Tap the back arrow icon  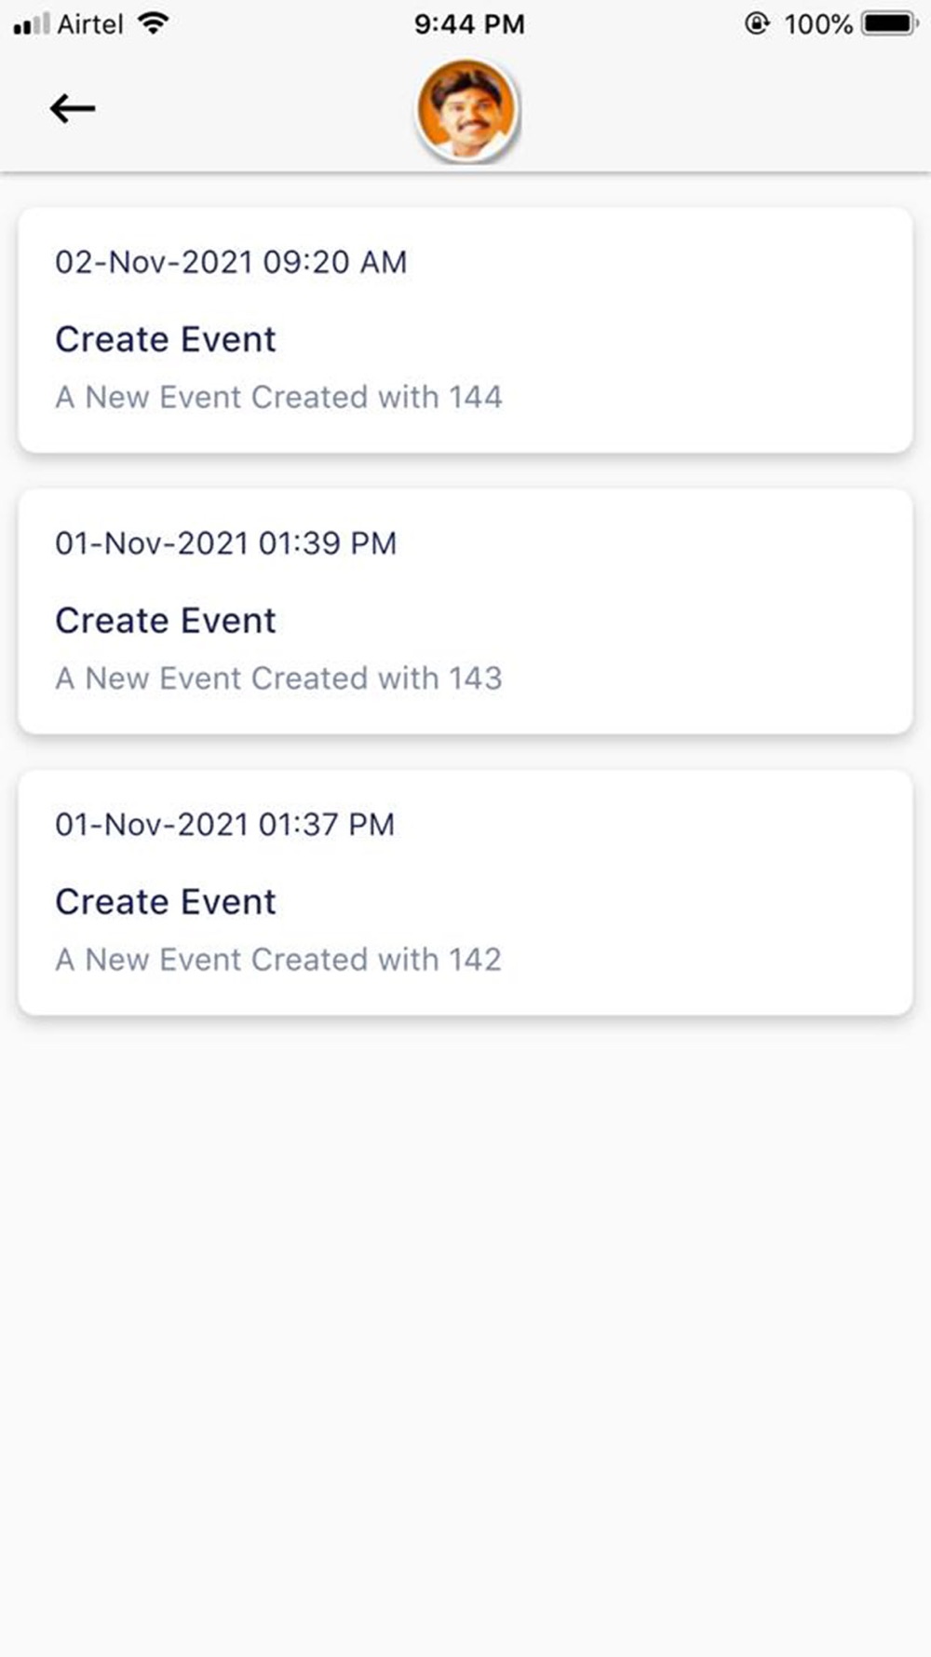coord(73,108)
